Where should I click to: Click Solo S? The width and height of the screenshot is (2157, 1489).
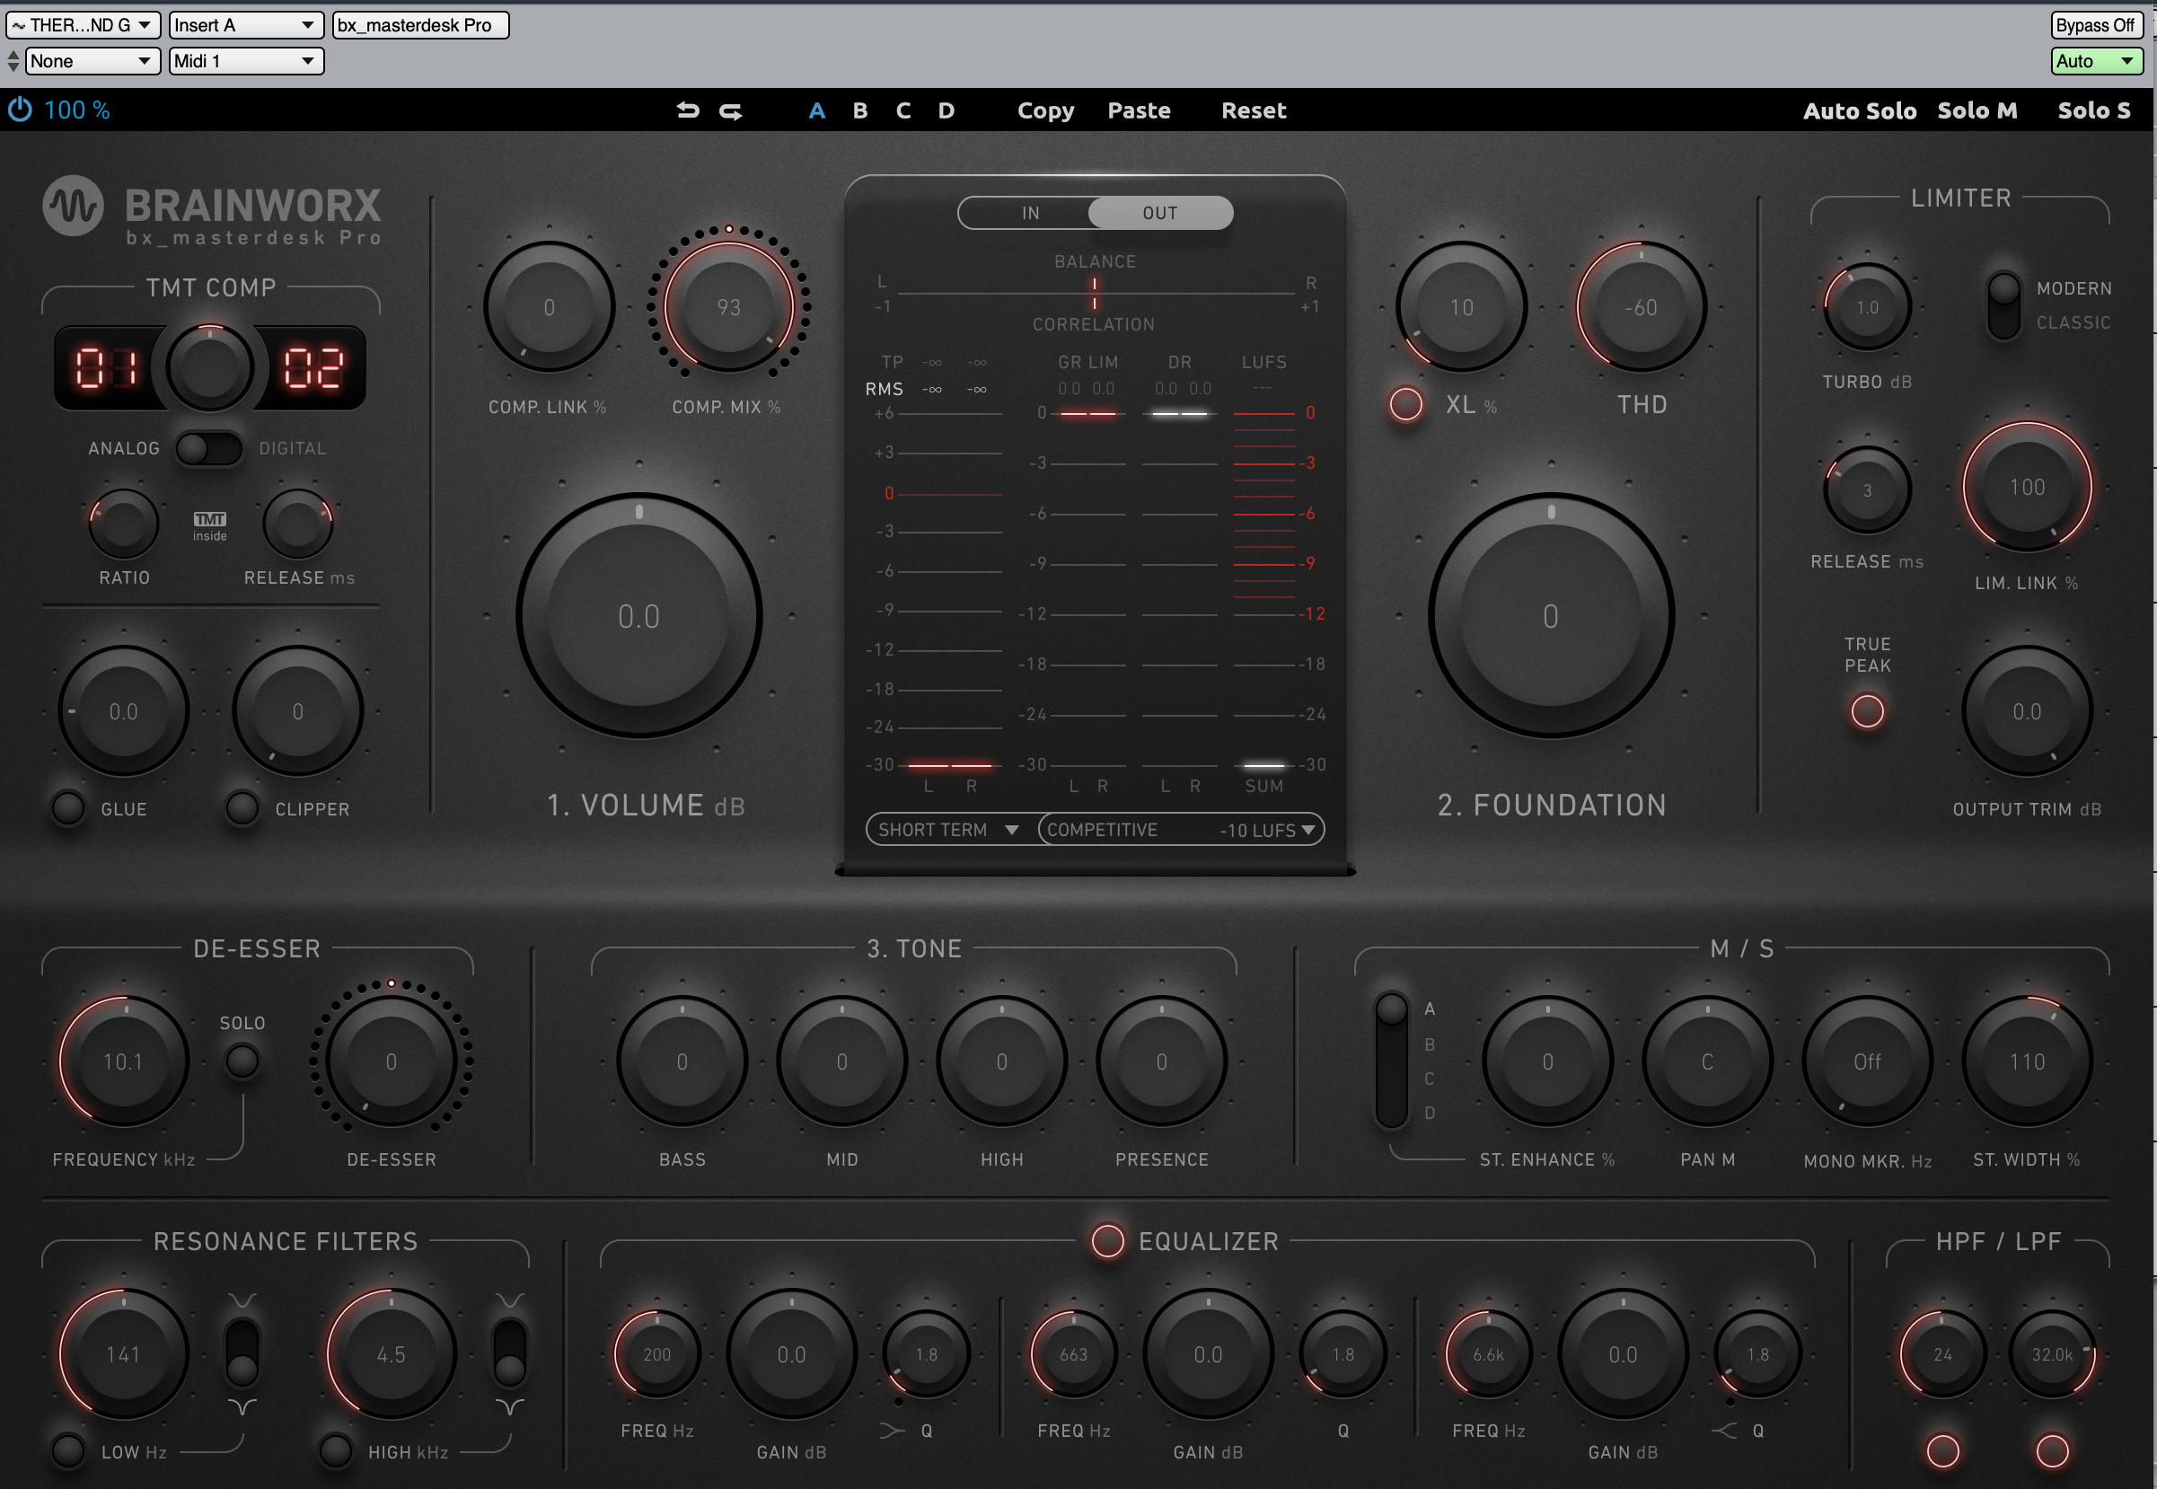pyautogui.click(x=2094, y=111)
